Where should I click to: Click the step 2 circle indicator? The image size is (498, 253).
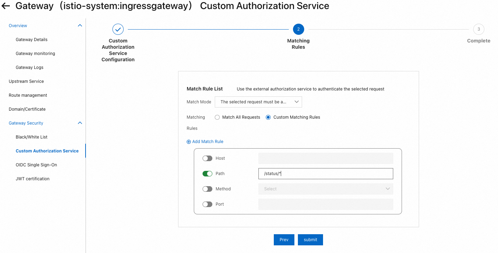tap(298, 29)
